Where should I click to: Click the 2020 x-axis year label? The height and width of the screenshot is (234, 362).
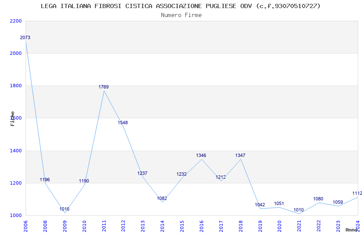tap(279, 226)
